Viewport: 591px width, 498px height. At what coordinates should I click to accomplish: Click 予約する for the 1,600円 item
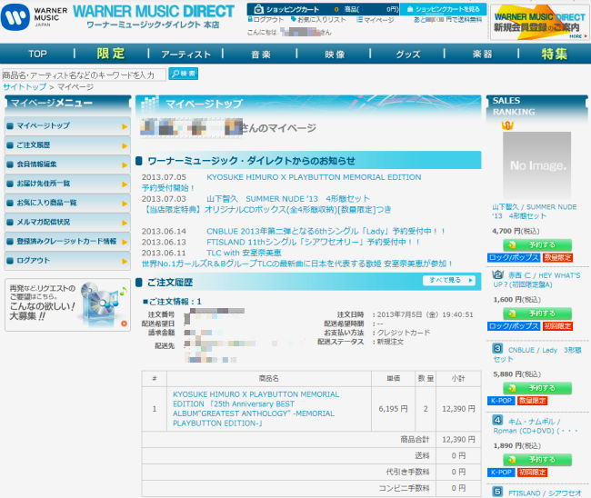point(537,314)
